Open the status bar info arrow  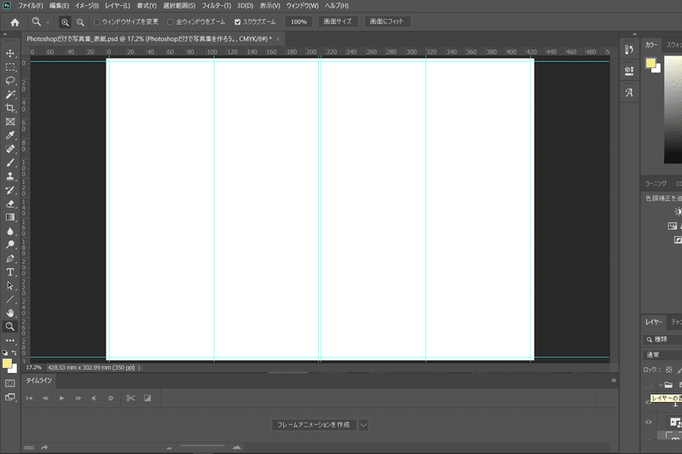click(x=139, y=368)
